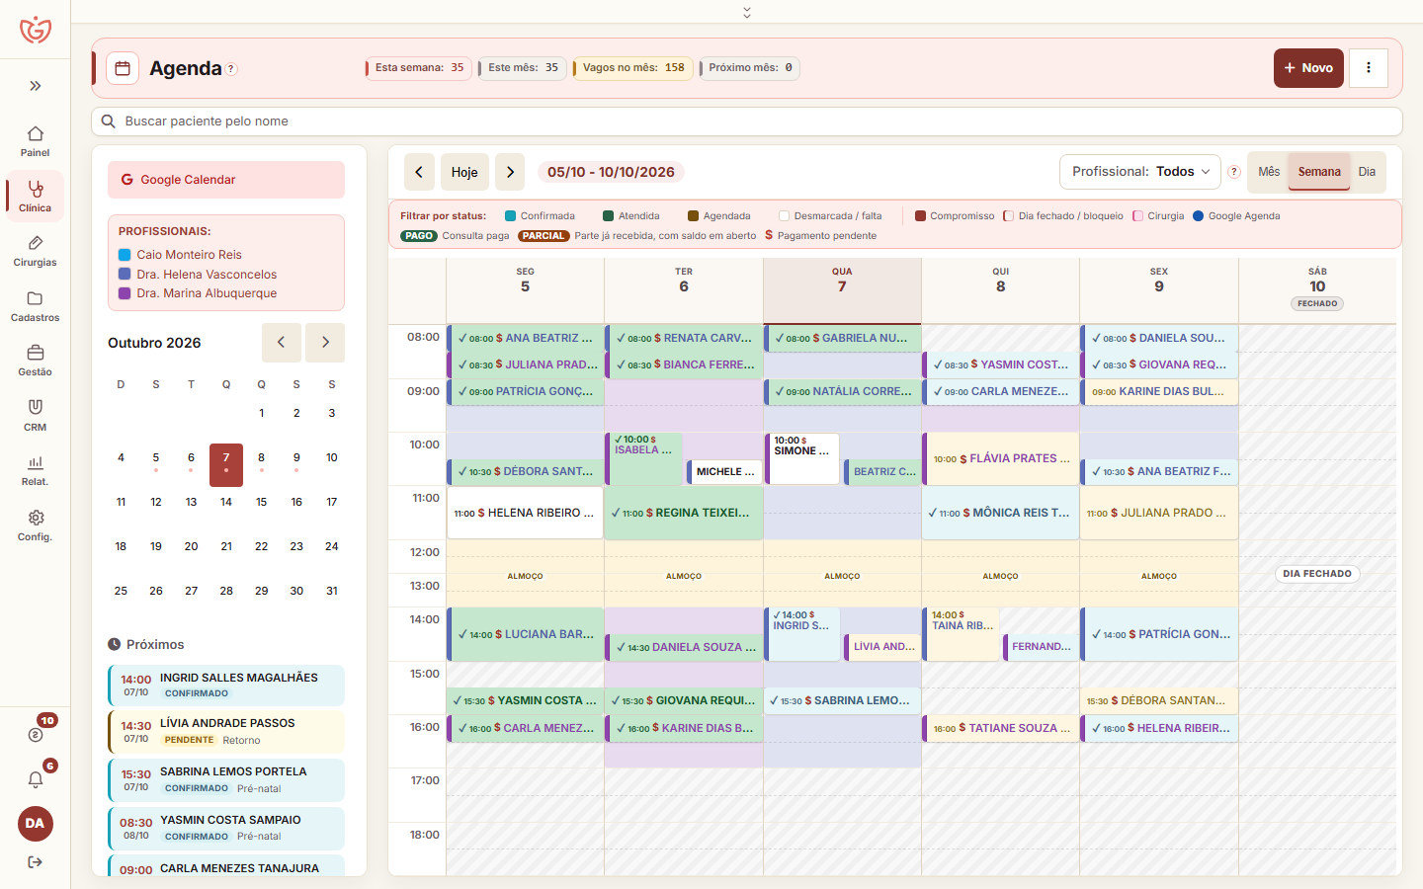Screen dimensions: 1423x889
Task: Open the Cirurgias section
Action: pos(35,251)
